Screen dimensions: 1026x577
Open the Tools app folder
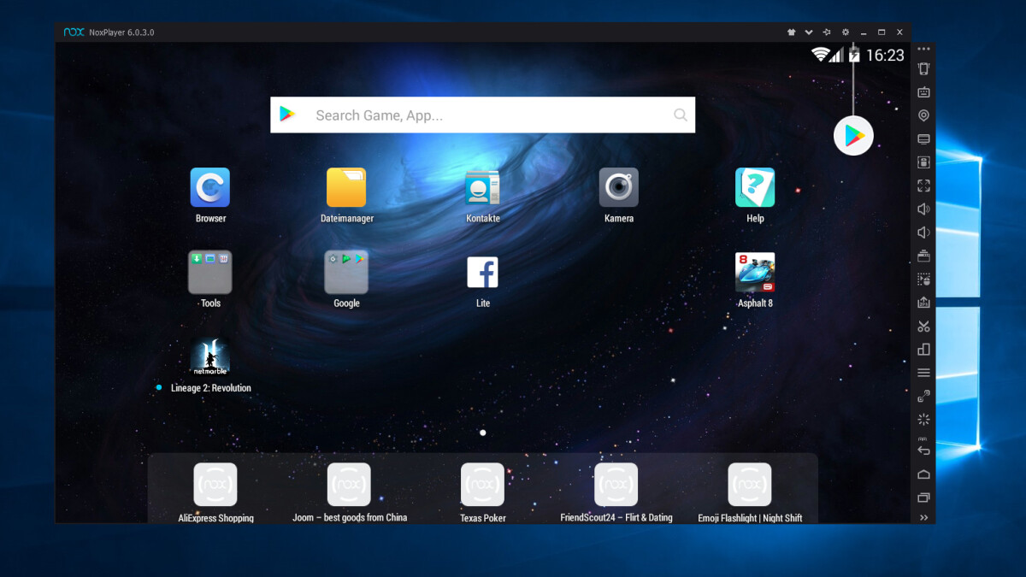pyautogui.click(x=209, y=272)
